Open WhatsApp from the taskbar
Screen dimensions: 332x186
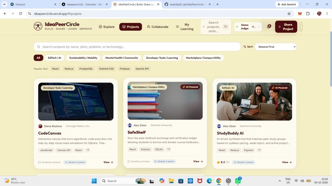(x=238, y=181)
